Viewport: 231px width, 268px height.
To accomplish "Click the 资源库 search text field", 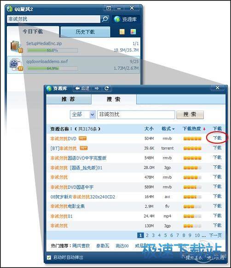I will (136, 115).
